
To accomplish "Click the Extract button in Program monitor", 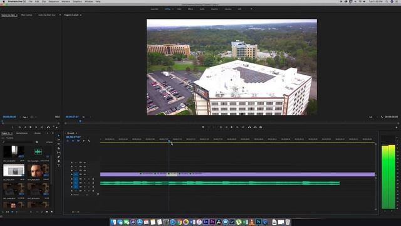I will (255, 127).
